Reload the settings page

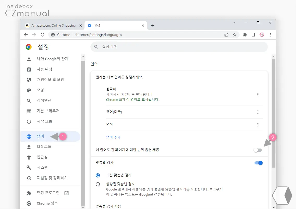click(x=43, y=35)
